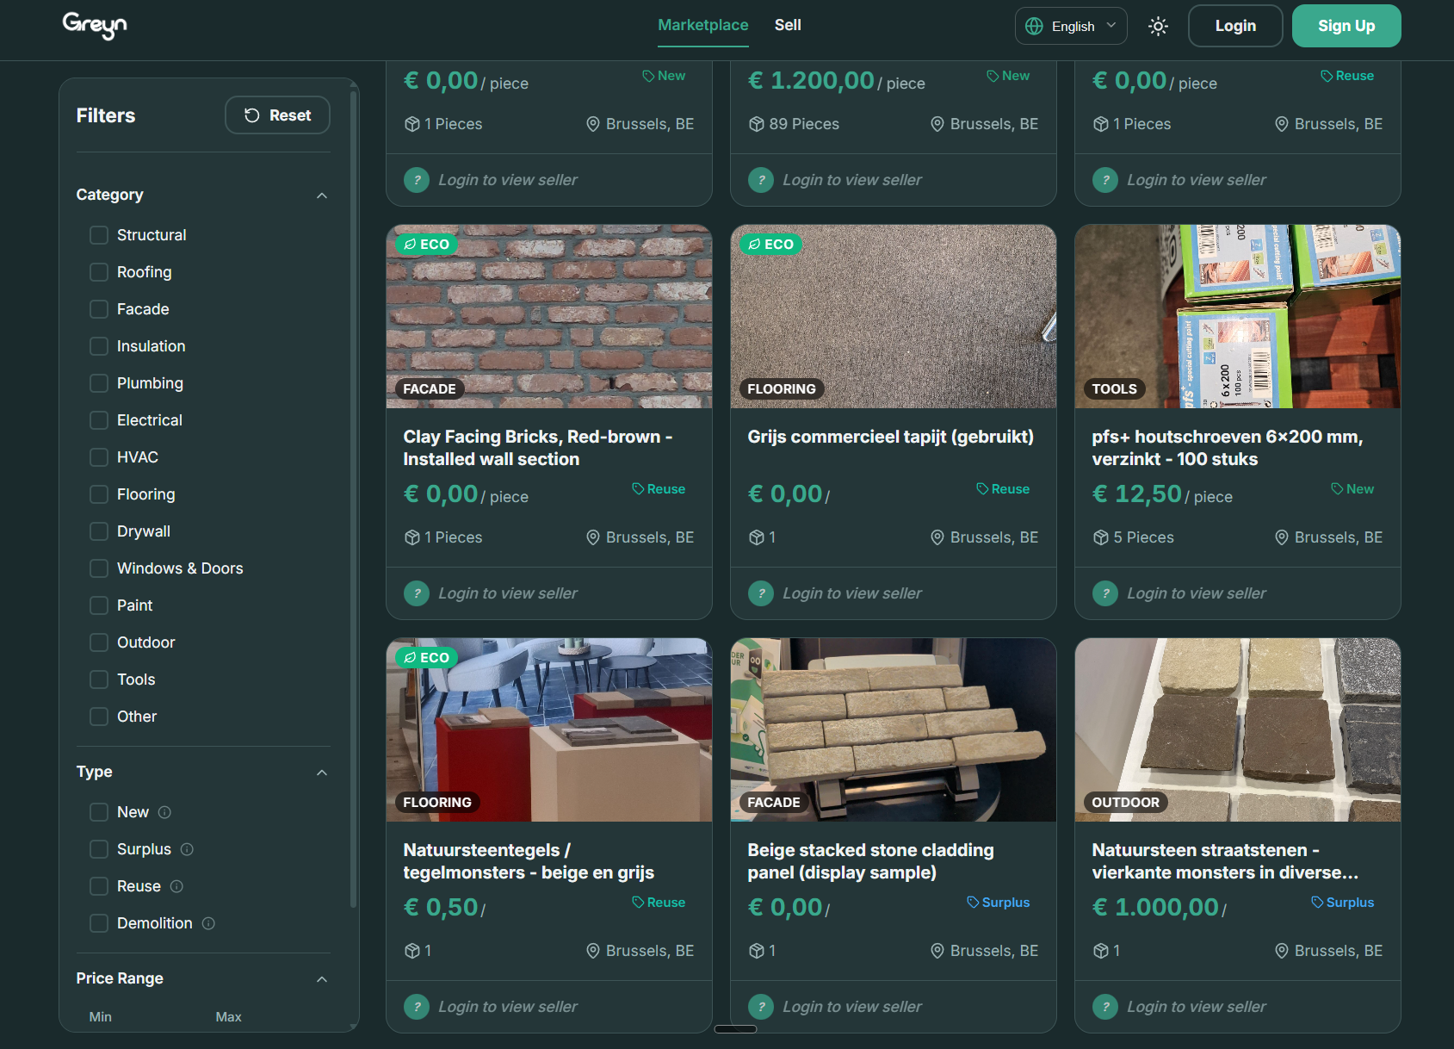Viewport: 1454px width, 1049px height.
Task: Click Reuse tag on Natuursteentegels card
Action: pyautogui.click(x=659, y=903)
